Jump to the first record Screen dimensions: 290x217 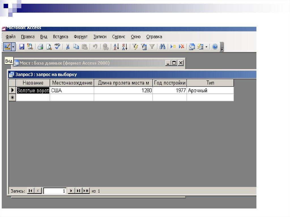(x=30, y=191)
